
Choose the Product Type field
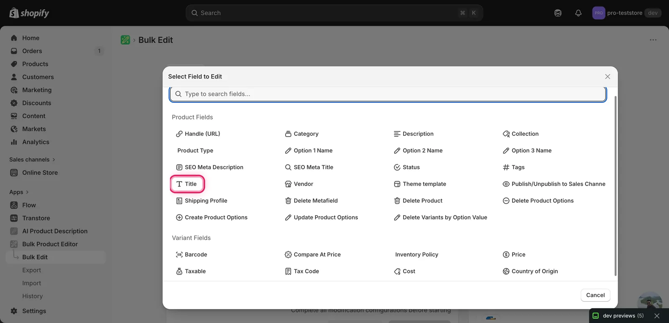pyautogui.click(x=195, y=150)
